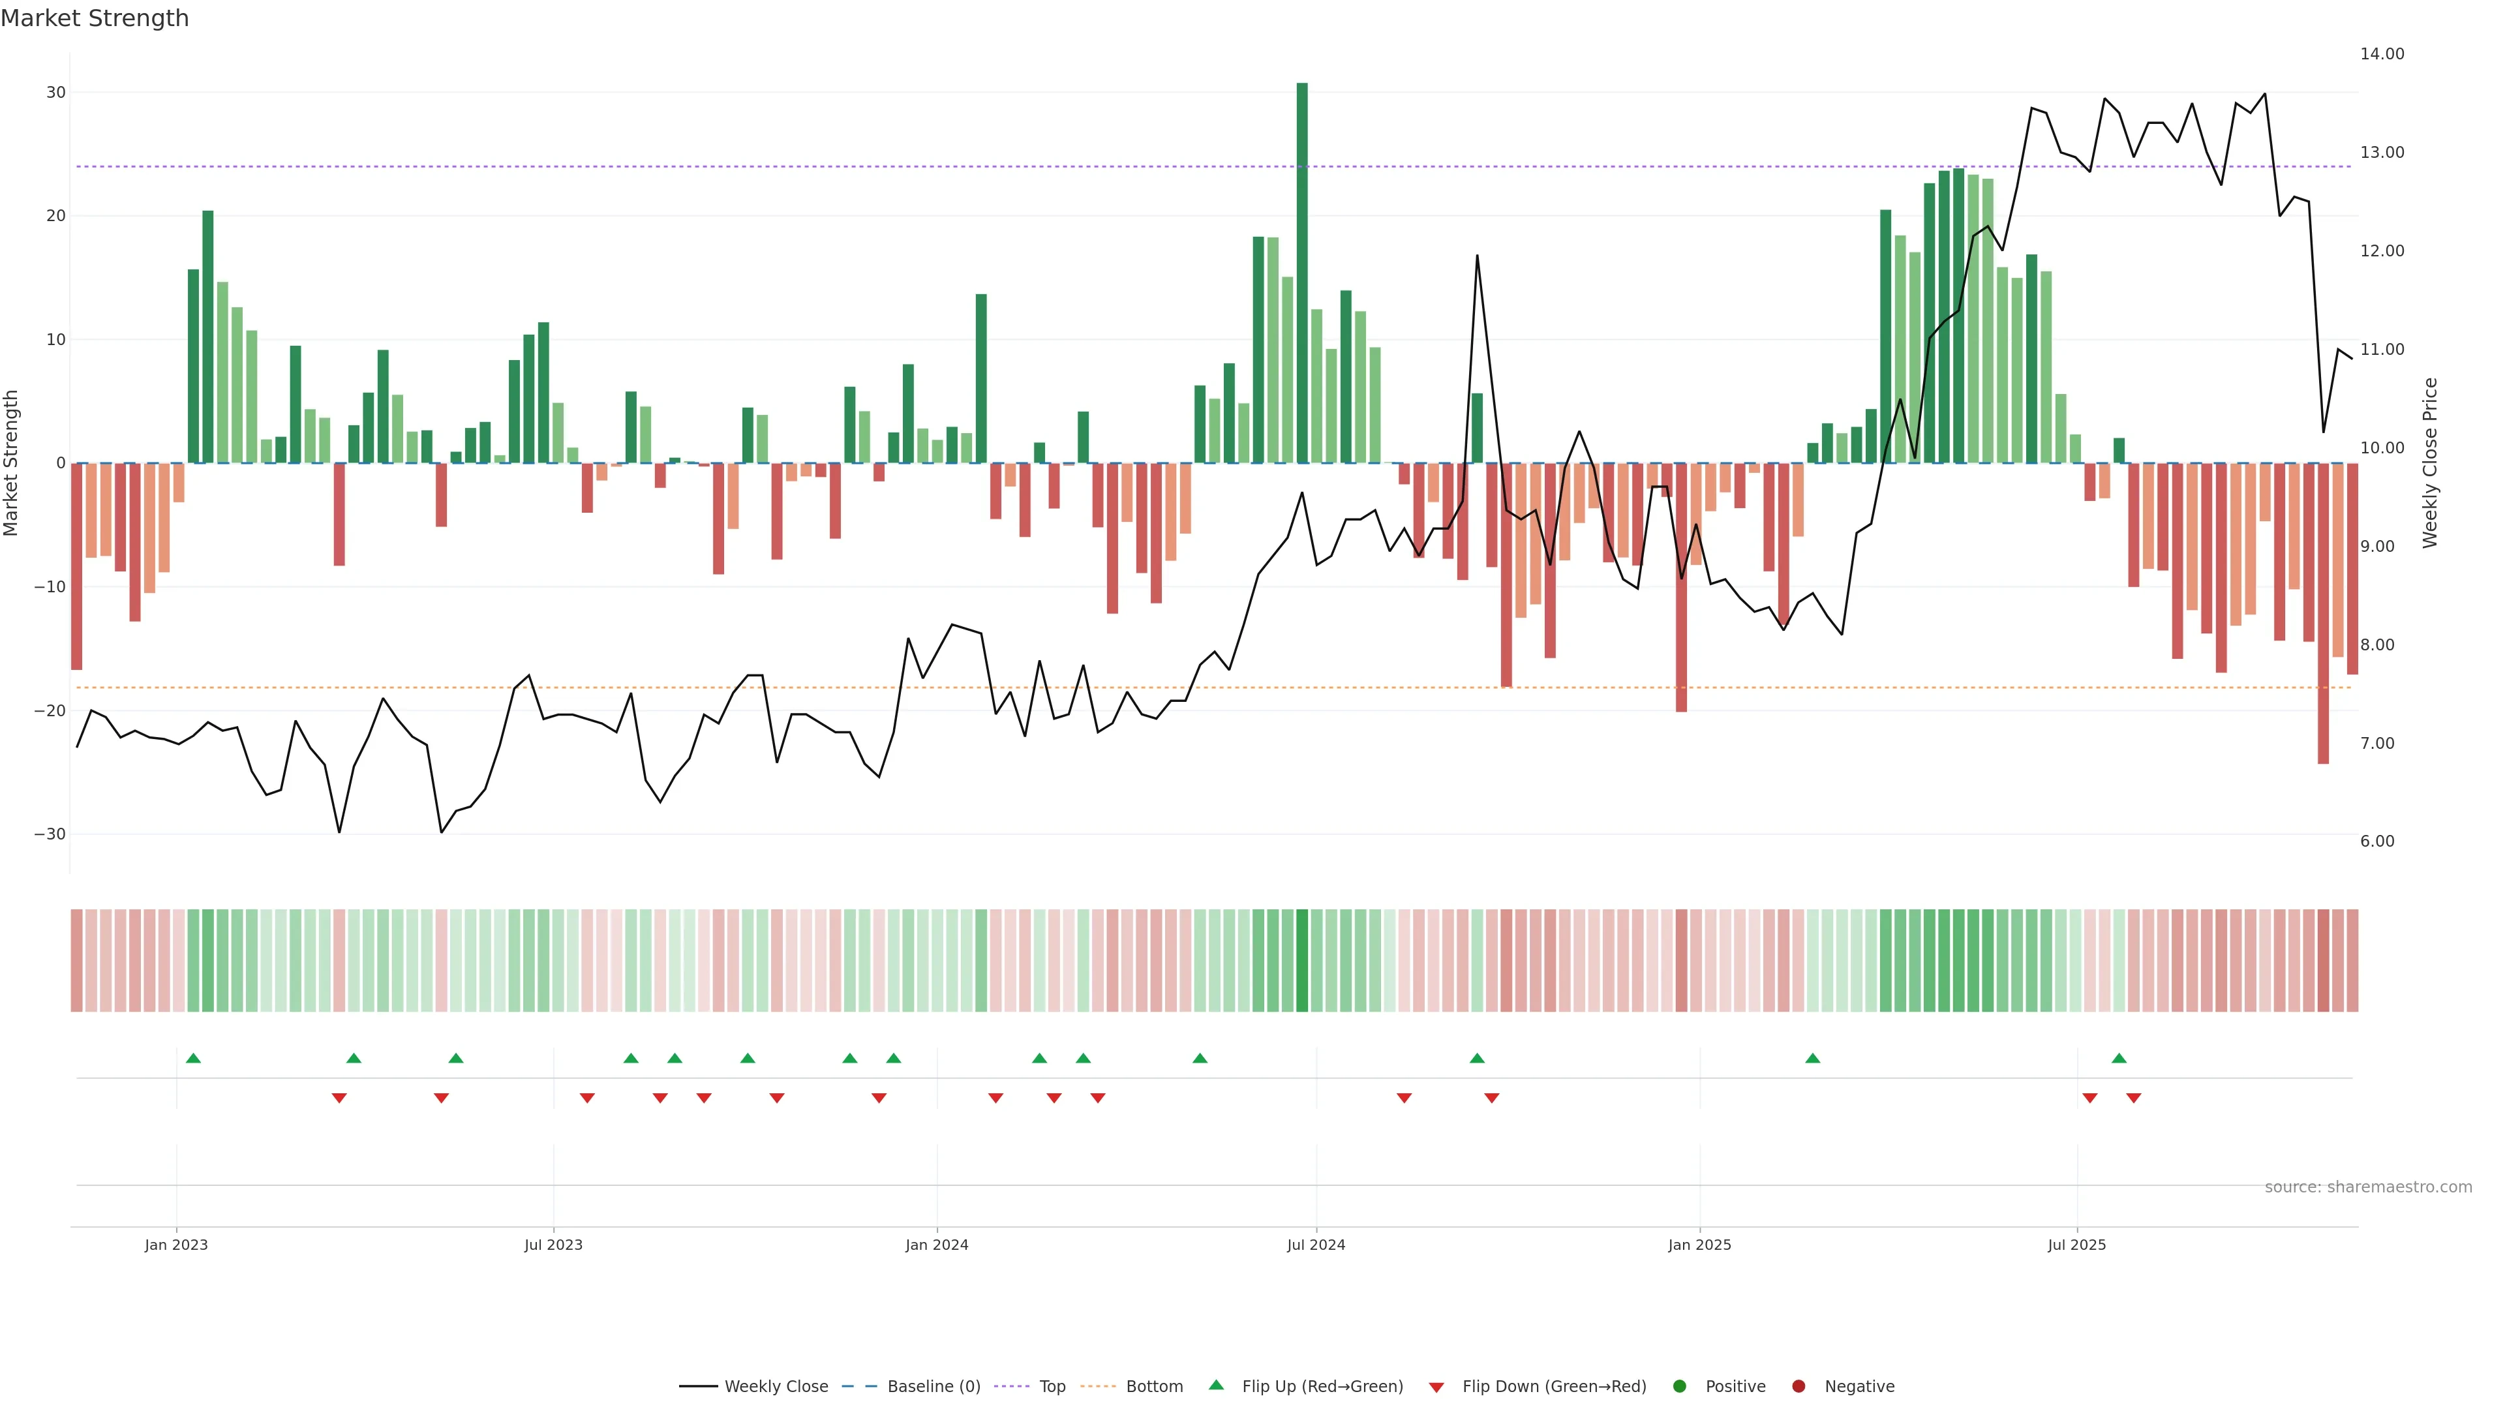Click the Jul 2025 x-axis label
2505x1409 pixels.
click(2076, 1245)
